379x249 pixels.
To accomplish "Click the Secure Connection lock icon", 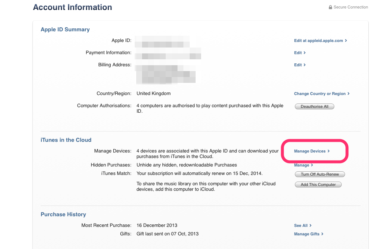I will (330, 7).
